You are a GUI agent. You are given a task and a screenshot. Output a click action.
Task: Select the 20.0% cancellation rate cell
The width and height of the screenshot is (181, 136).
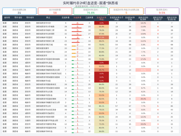click(143, 124)
